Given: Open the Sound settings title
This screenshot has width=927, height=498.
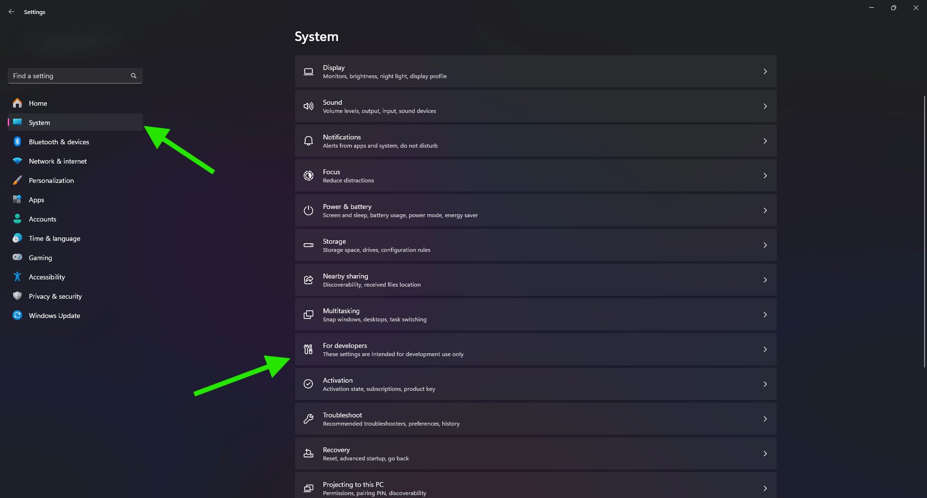Looking at the screenshot, I should tap(332, 102).
